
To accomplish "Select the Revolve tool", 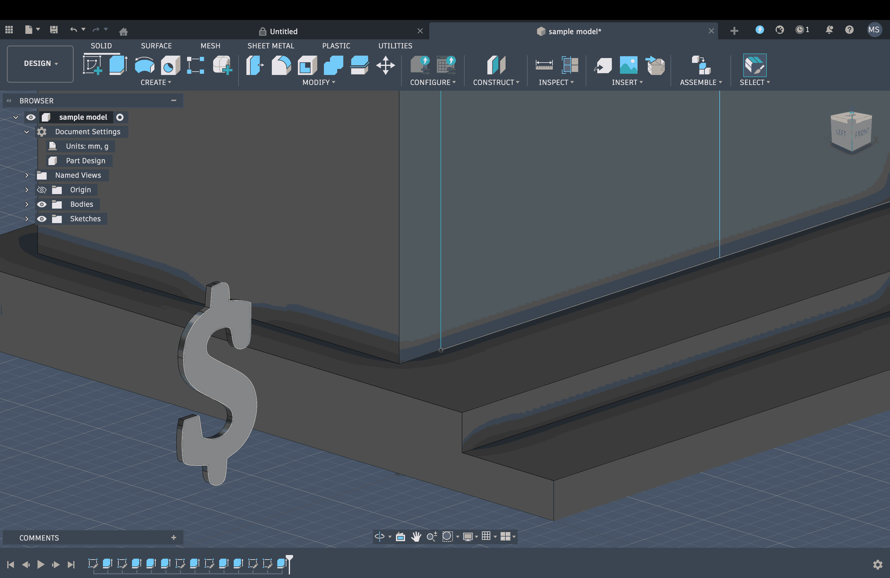I will (144, 65).
